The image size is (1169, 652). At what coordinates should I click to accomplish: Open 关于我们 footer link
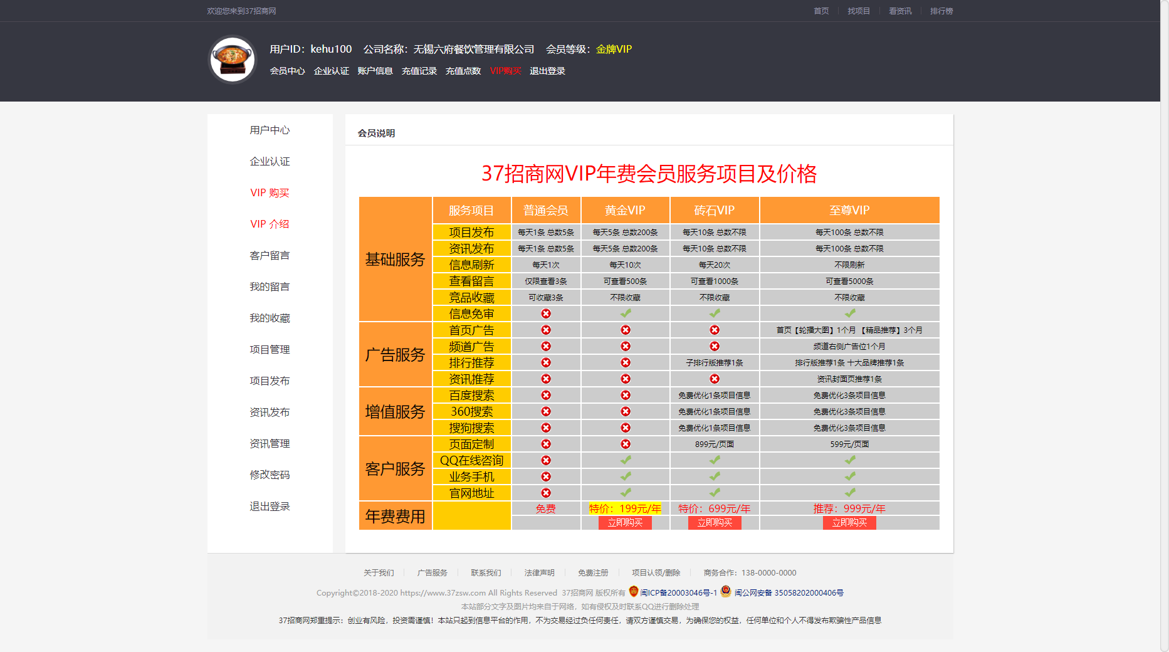tap(379, 573)
